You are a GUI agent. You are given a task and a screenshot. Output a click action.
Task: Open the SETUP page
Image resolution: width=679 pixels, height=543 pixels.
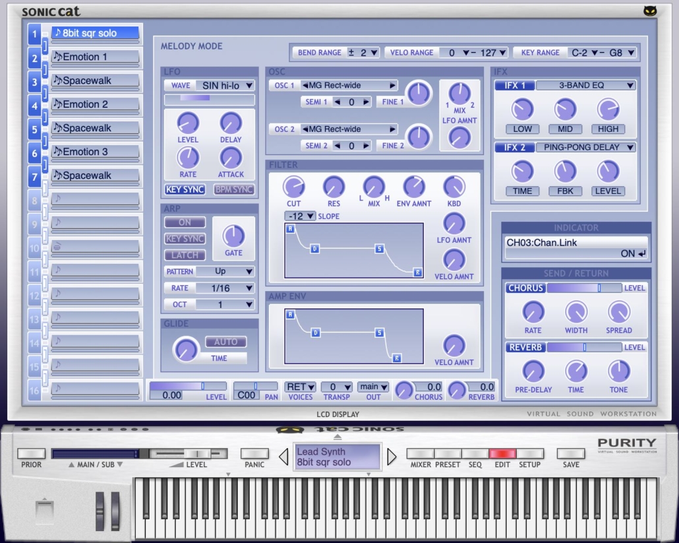pyautogui.click(x=530, y=455)
